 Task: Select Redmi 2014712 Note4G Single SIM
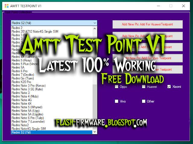pyautogui.click(x=52, y=31)
